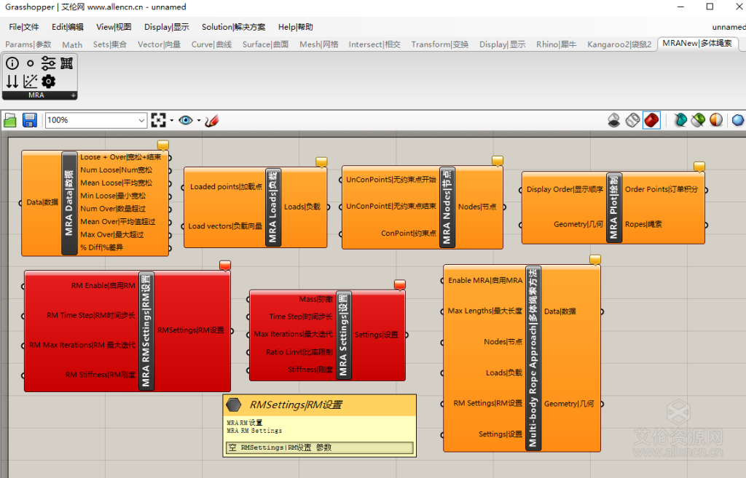The image size is (746, 478).
Task: Open the Edit|编辑 menu
Action: (x=68, y=27)
